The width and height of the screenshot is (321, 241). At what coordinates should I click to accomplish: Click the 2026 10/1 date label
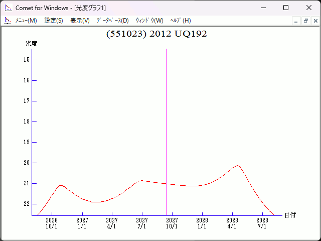[52, 223]
